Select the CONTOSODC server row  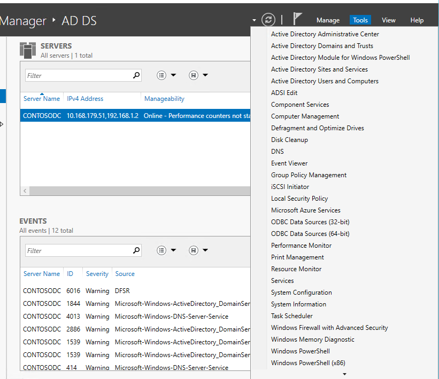(135, 115)
